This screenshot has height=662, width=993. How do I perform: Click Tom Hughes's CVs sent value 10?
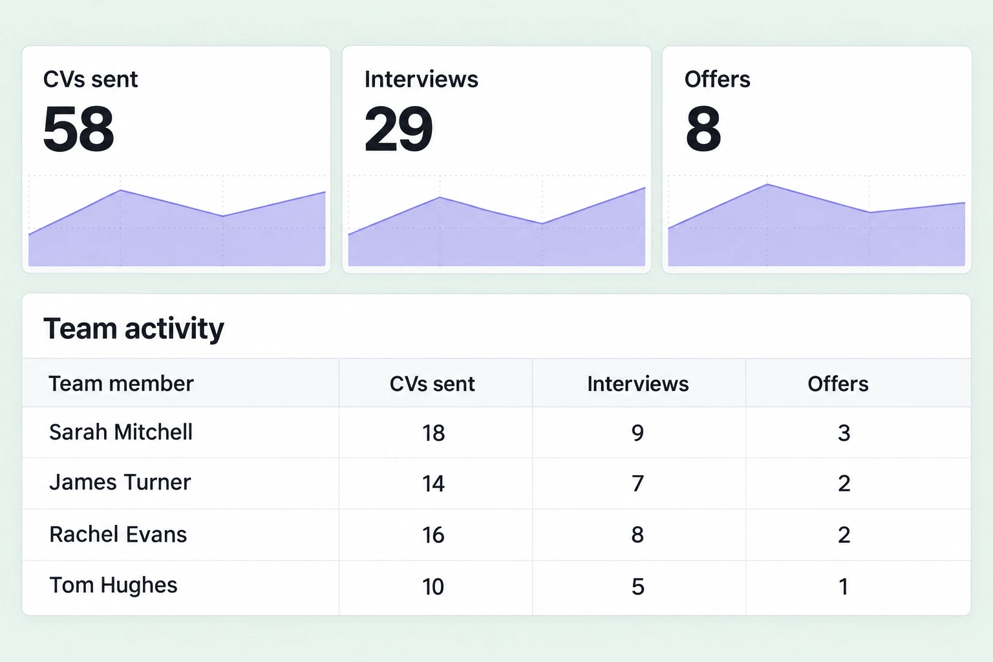click(x=433, y=586)
